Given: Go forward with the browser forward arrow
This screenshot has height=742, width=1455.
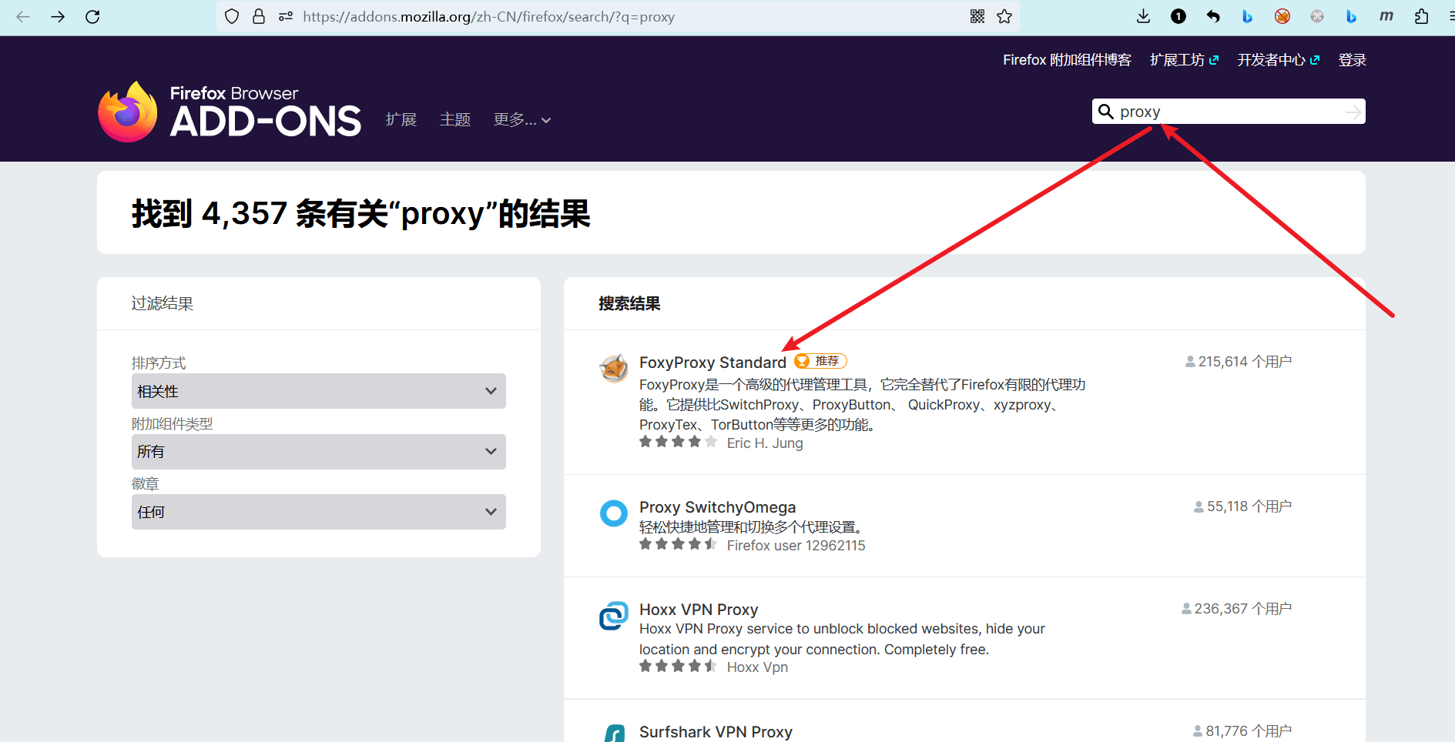Looking at the screenshot, I should (x=58, y=16).
